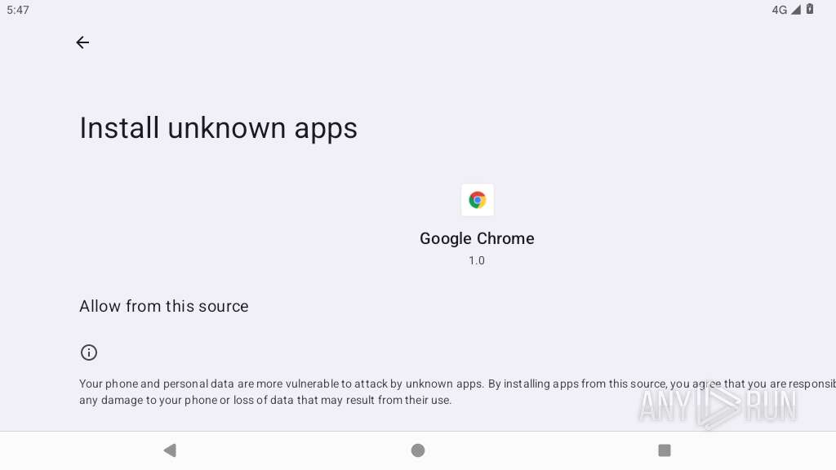Image resolution: width=836 pixels, height=470 pixels.
Task: Toggle Allow from this source
Action: point(164,306)
